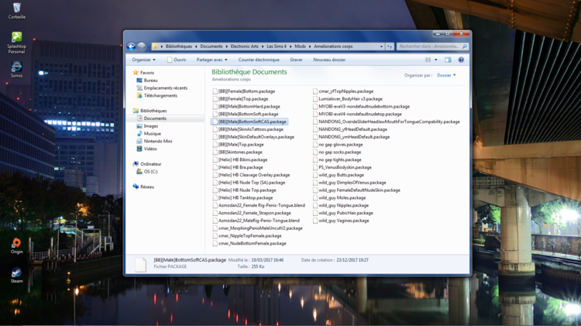The height and width of the screenshot is (326, 581).
Task: Open Splashtop Personal desktop icon
Action: click(x=17, y=43)
